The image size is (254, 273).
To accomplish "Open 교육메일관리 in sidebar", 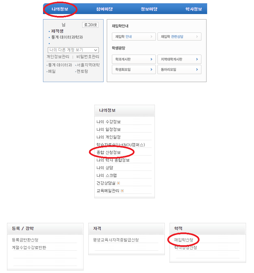I will [x=108, y=191].
